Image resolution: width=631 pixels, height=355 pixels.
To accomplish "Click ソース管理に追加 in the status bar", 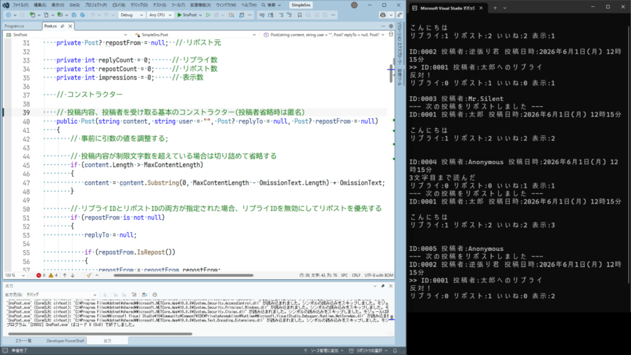I will tap(324, 351).
